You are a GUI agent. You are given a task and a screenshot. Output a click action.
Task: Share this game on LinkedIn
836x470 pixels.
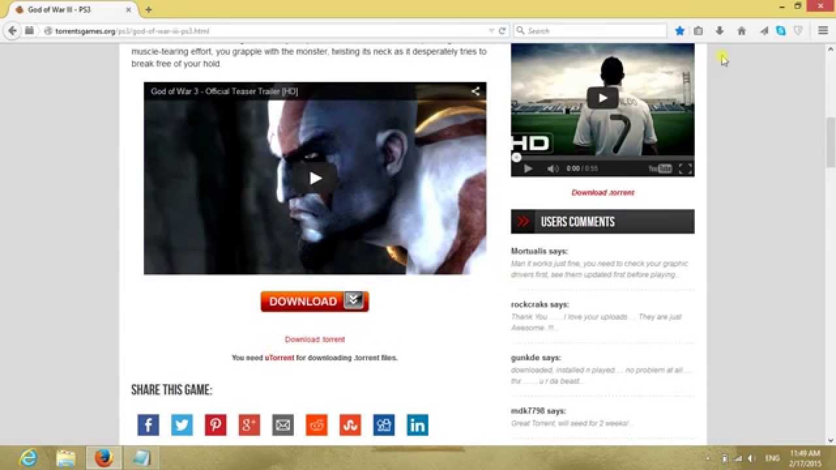click(417, 425)
